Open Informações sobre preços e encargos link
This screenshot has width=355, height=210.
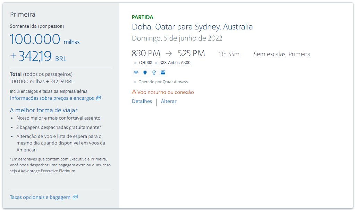[52, 98]
